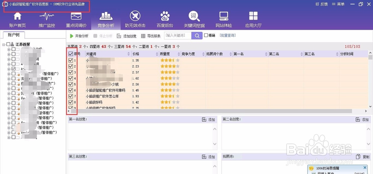Click the keyword table vertical scrollbar
The height and width of the screenshot is (174, 373).
370,57
